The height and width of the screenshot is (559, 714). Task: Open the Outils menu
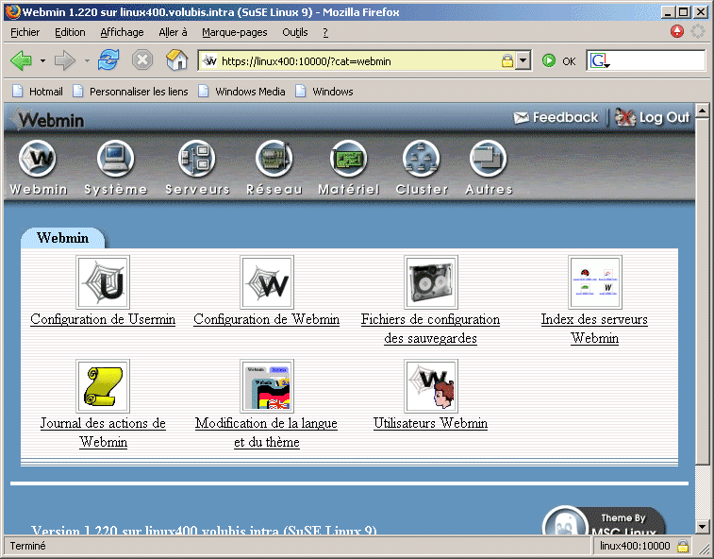click(295, 32)
